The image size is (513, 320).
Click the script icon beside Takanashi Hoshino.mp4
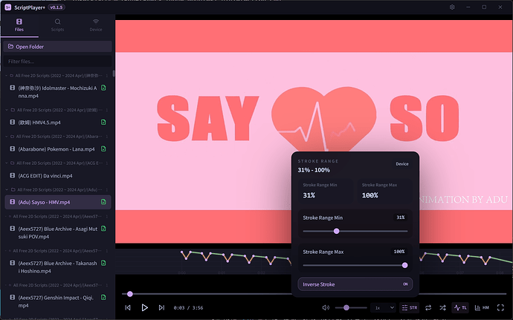click(x=103, y=263)
